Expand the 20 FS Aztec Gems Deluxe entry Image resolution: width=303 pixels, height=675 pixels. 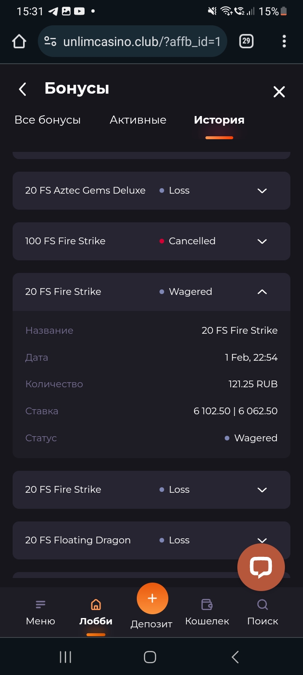(262, 191)
